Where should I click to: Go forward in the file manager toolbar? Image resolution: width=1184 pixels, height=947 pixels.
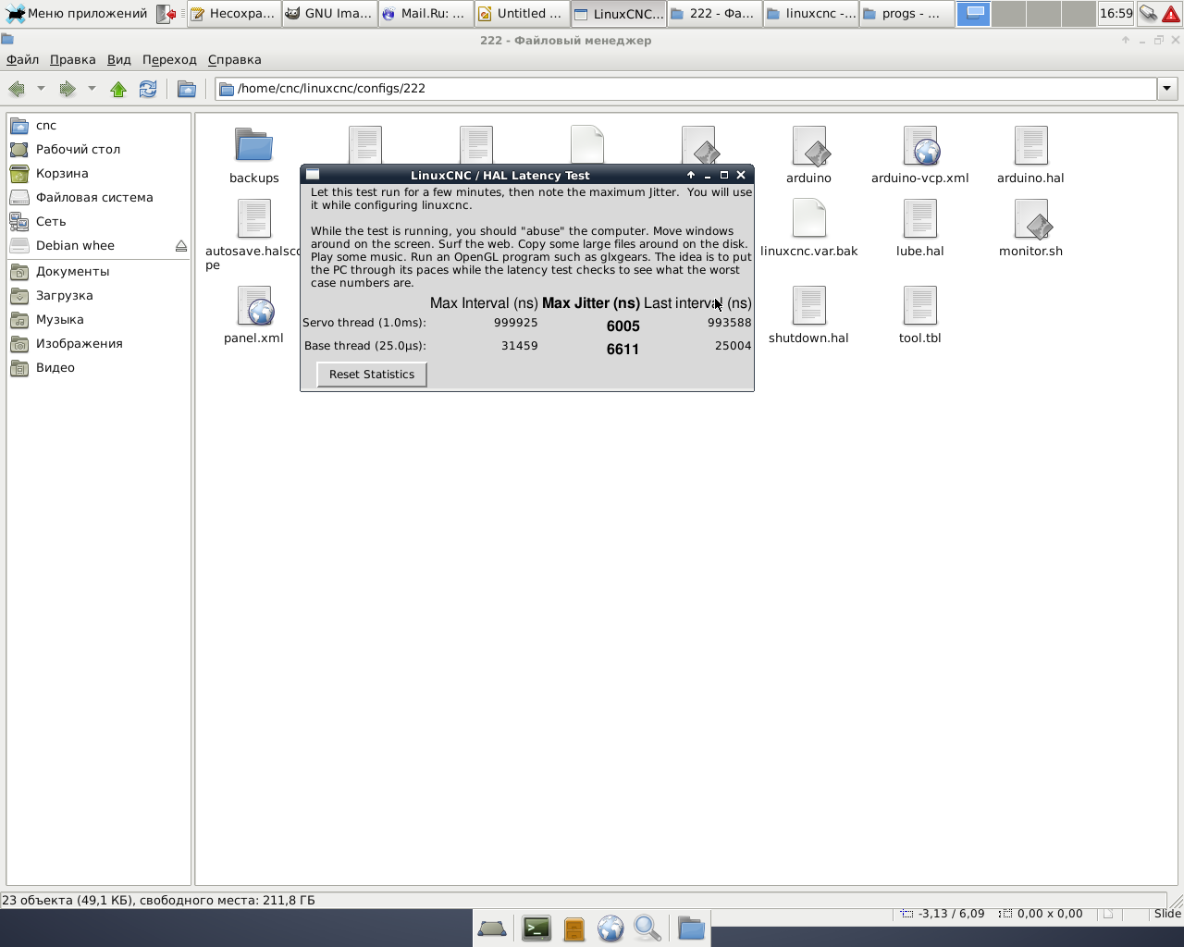(x=67, y=89)
